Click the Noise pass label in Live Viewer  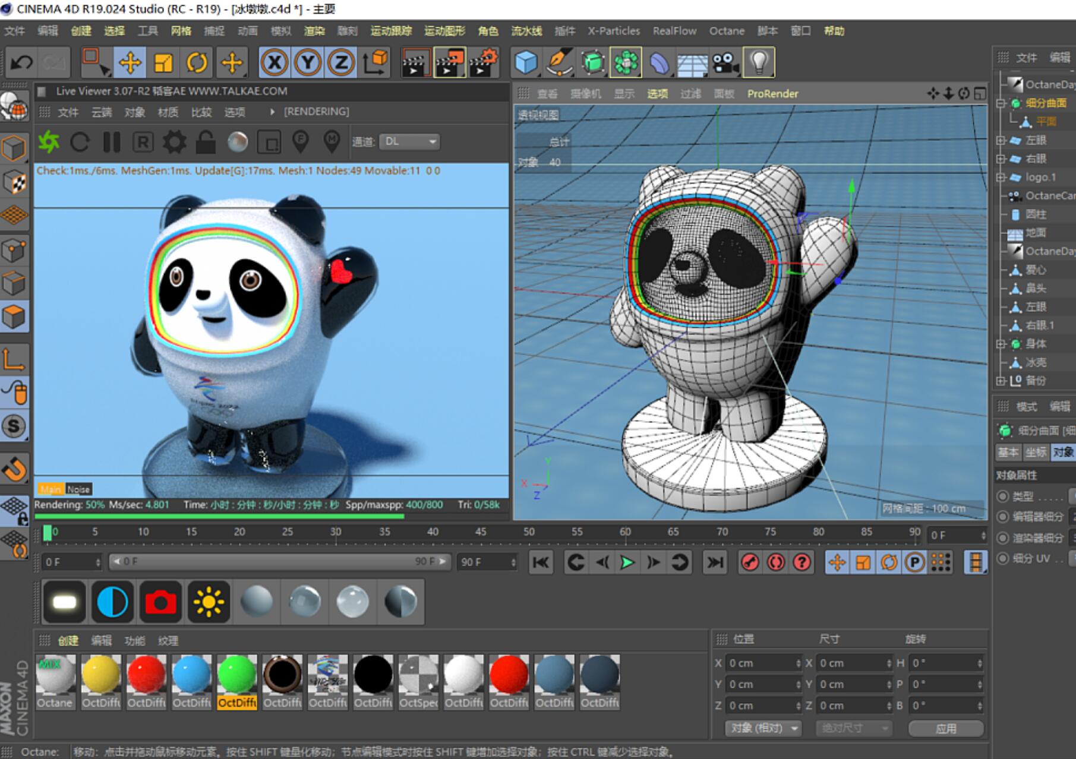pos(78,489)
